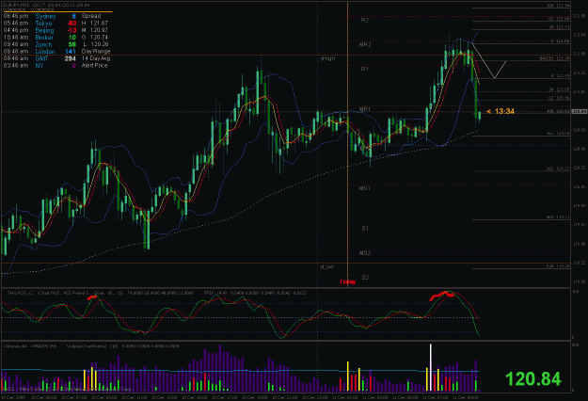Click the MR2 pivot level label
Image resolution: width=588 pixels, height=401 pixels.
pyautogui.click(x=365, y=44)
